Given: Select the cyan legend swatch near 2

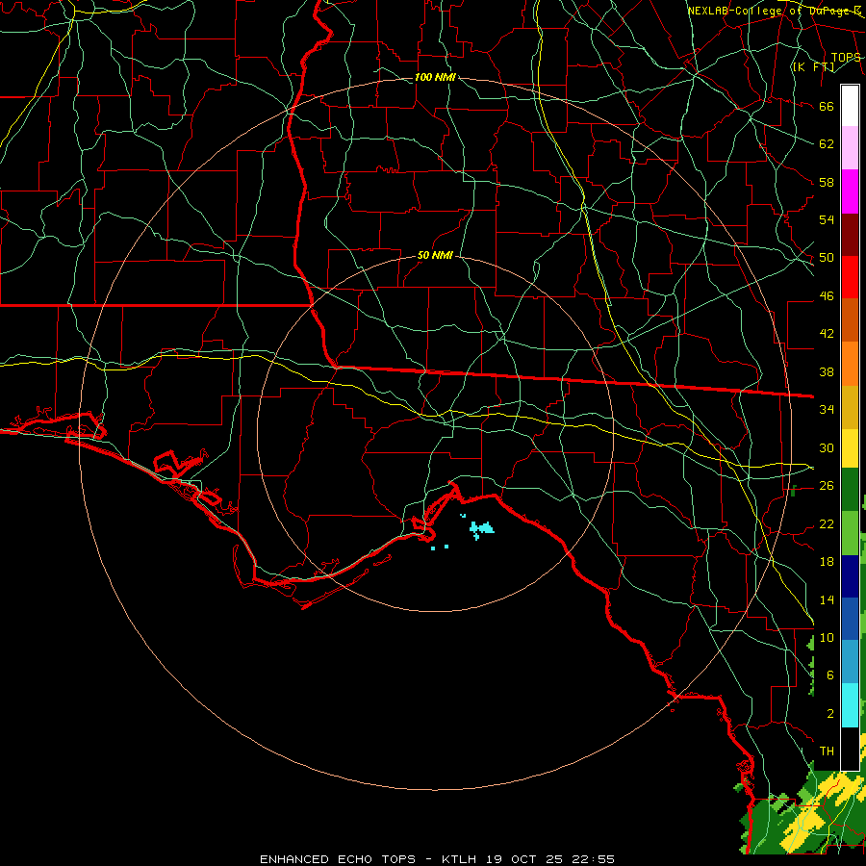Looking at the screenshot, I should pyautogui.click(x=850, y=705).
